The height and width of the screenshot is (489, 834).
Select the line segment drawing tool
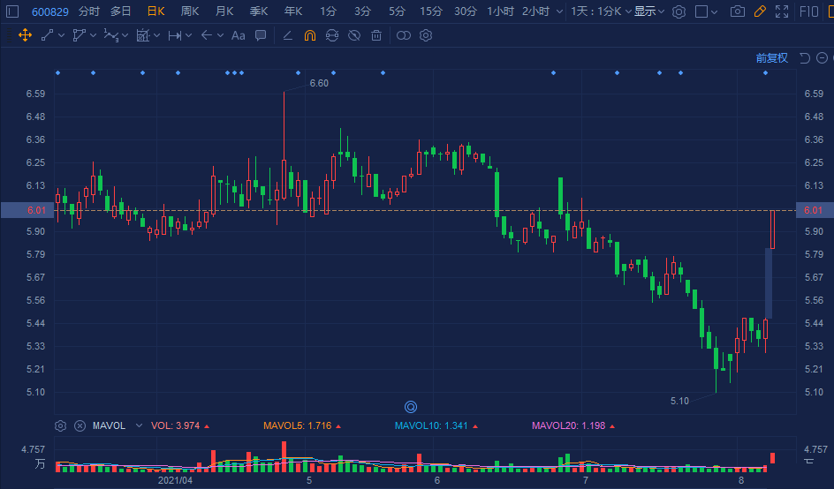tap(48, 35)
